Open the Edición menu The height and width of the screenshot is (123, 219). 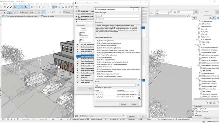tap(5, 4)
